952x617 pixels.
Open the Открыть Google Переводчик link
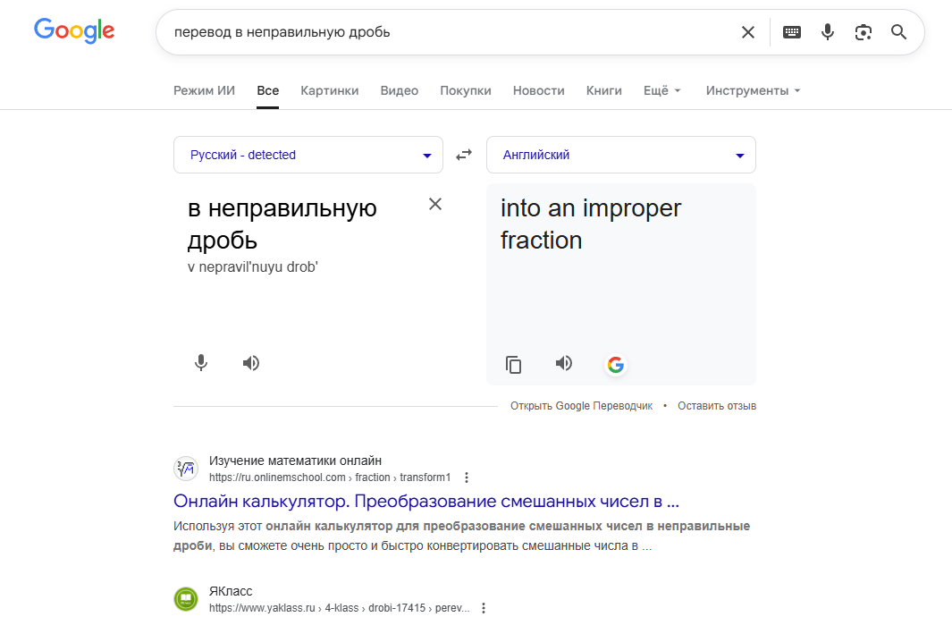point(581,406)
